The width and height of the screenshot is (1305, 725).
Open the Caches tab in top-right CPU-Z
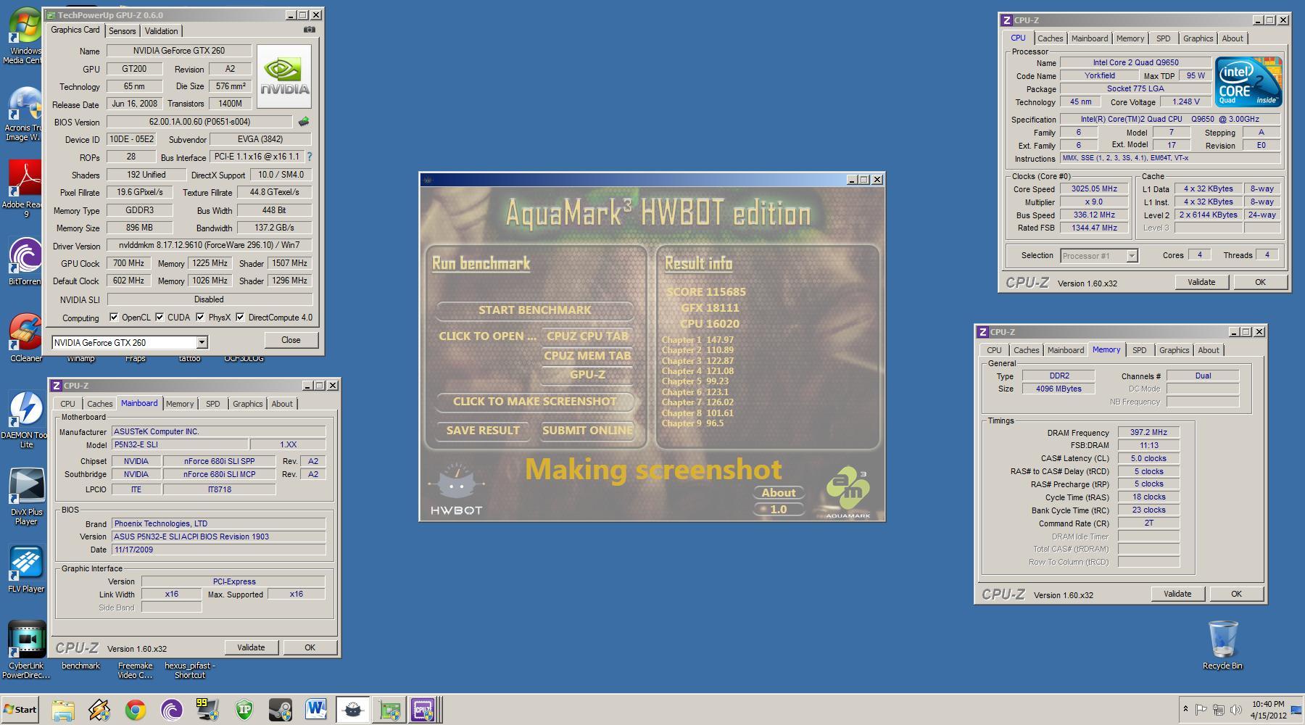point(1050,38)
